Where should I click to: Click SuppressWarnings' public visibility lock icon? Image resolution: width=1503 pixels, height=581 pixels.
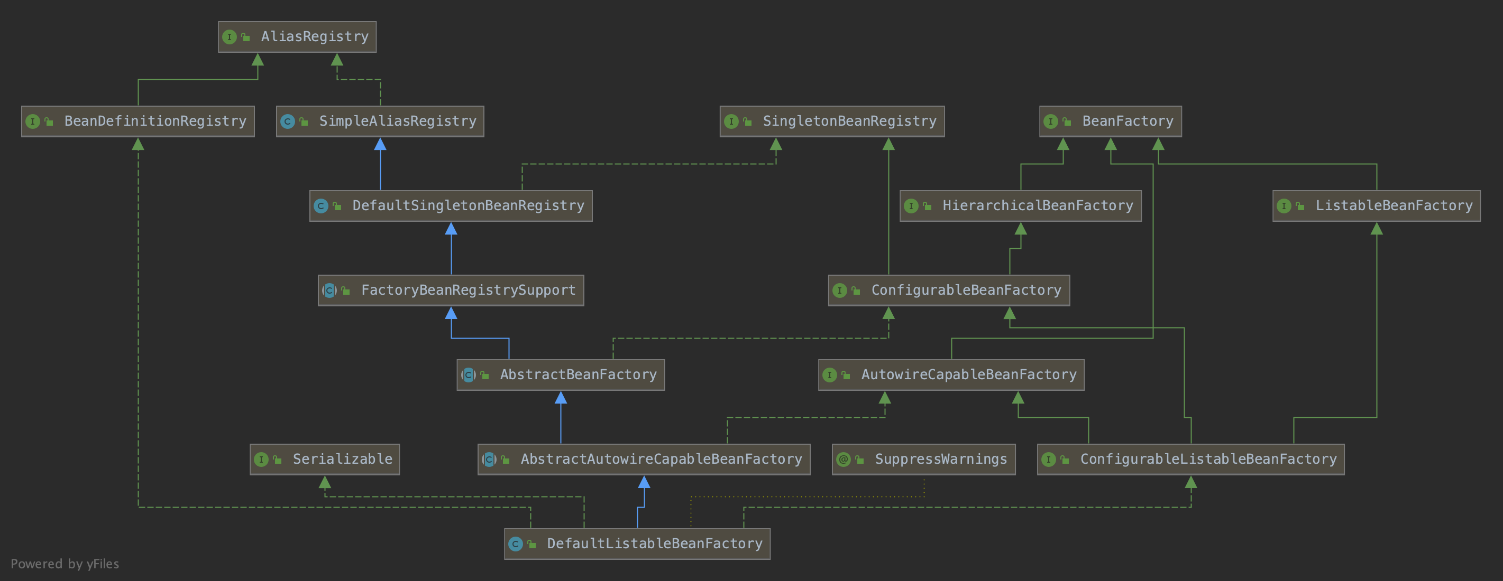pyautogui.click(x=859, y=460)
